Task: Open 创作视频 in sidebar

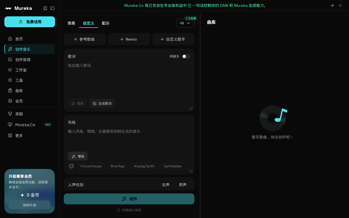Action: 29,59
